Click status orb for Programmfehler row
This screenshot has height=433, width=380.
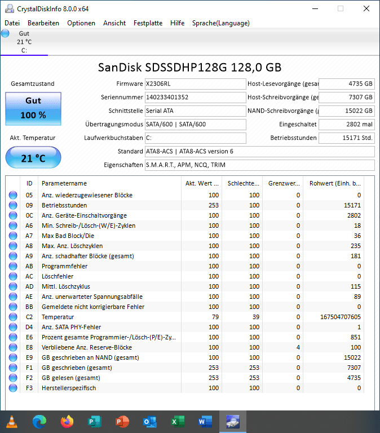pos(13,266)
